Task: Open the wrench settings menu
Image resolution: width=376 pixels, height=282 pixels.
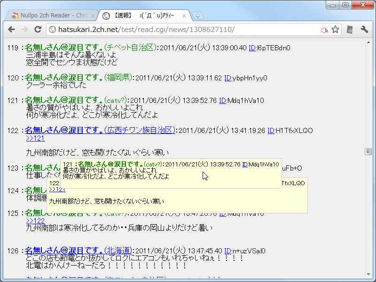Action: click(x=364, y=30)
